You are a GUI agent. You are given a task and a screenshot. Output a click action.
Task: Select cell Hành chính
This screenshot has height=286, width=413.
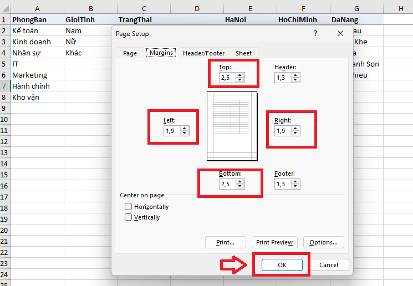(37, 86)
